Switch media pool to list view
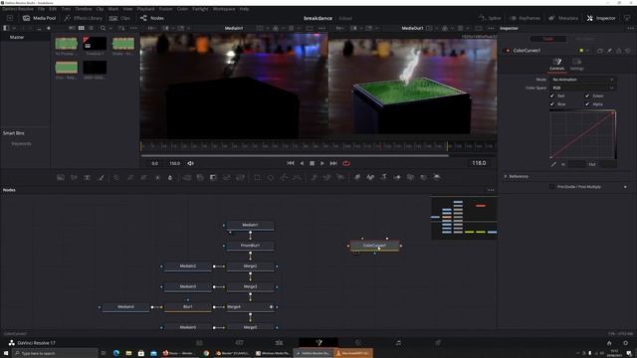The width and height of the screenshot is (637, 358). click(x=91, y=28)
